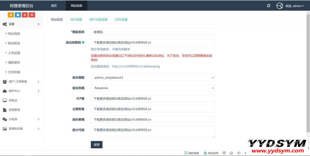Click the 保存 button
This screenshot has height=156, width=310.
(97, 145)
